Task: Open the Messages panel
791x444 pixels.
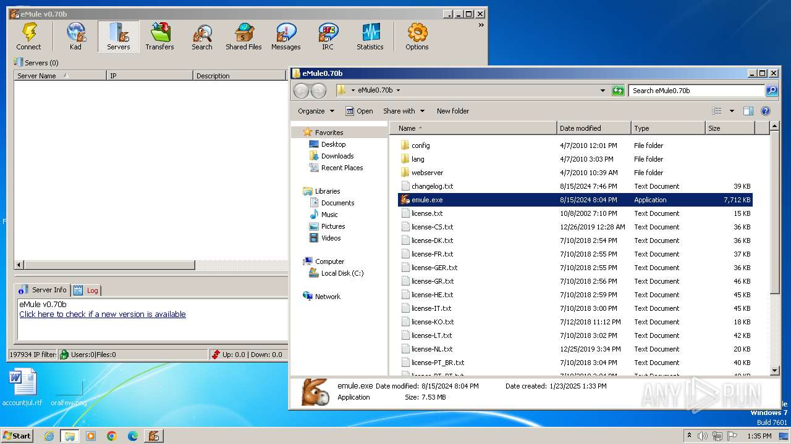Action: point(286,36)
